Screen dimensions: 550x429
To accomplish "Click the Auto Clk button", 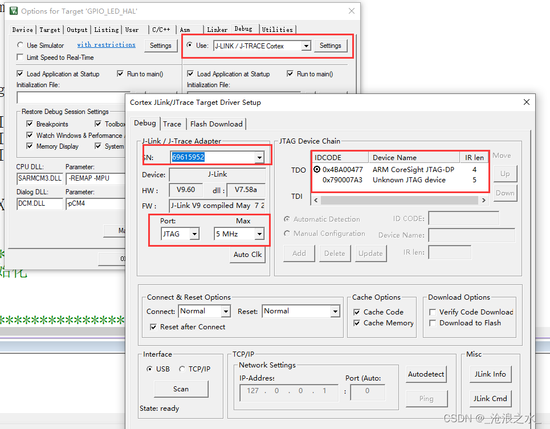I will [247, 255].
